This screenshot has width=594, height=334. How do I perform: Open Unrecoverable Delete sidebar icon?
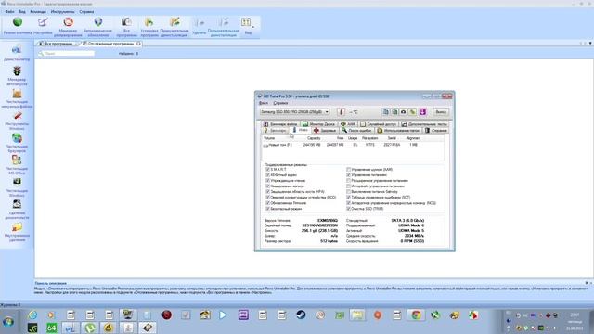coord(17,226)
